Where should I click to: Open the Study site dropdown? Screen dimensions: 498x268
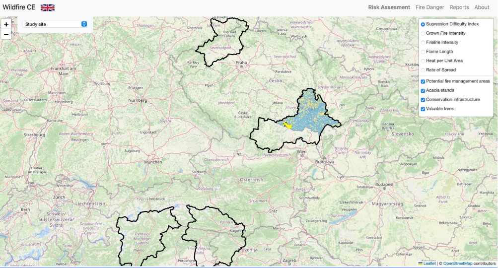pyautogui.click(x=56, y=24)
